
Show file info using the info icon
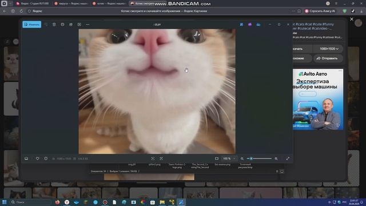(x=46, y=159)
